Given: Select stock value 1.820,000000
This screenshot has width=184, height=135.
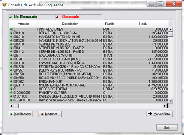Looking at the screenshot, I should click(x=158, y=37).
